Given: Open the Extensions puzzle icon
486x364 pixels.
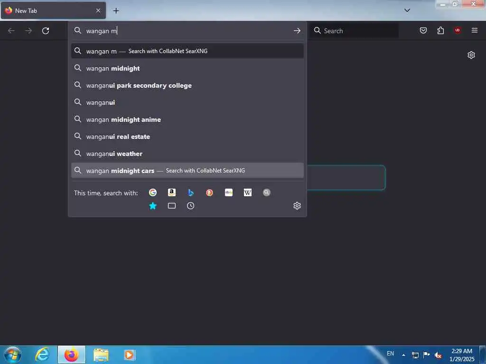Looking at the screenshot, I should click(440, 30).
